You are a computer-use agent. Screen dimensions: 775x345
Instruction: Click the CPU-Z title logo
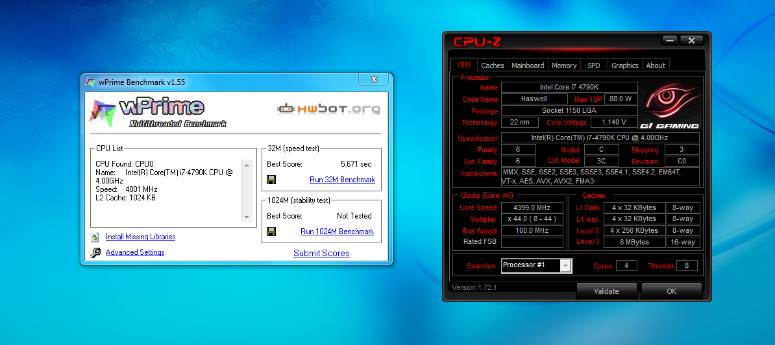(478, 42)
